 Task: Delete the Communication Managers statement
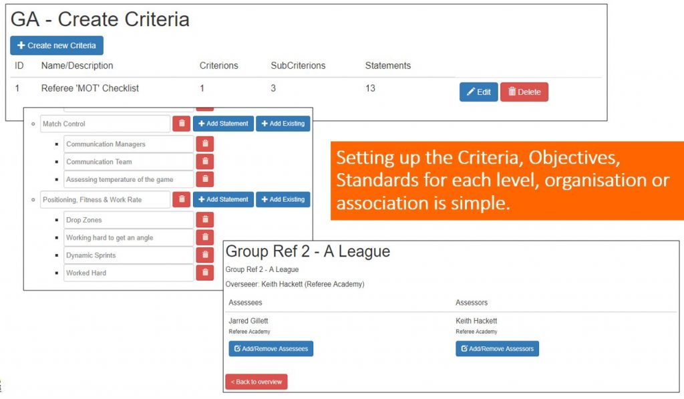click(x=204, y=144)
